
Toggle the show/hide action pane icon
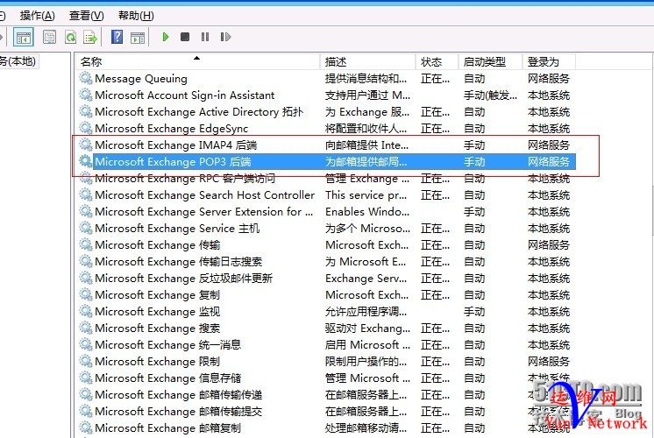pos(138,38)
